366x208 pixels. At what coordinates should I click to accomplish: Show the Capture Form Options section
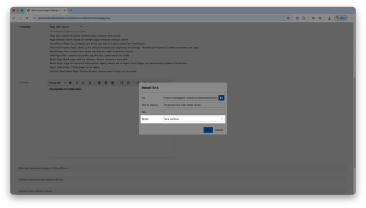[49, 191]
